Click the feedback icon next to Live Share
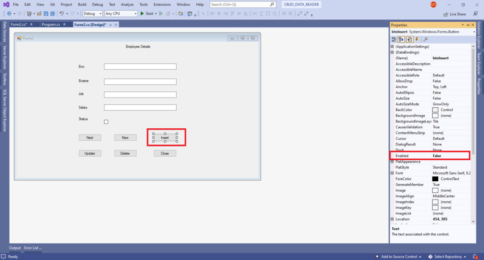This screenshot has height=260, width=484. pos(475,14)
